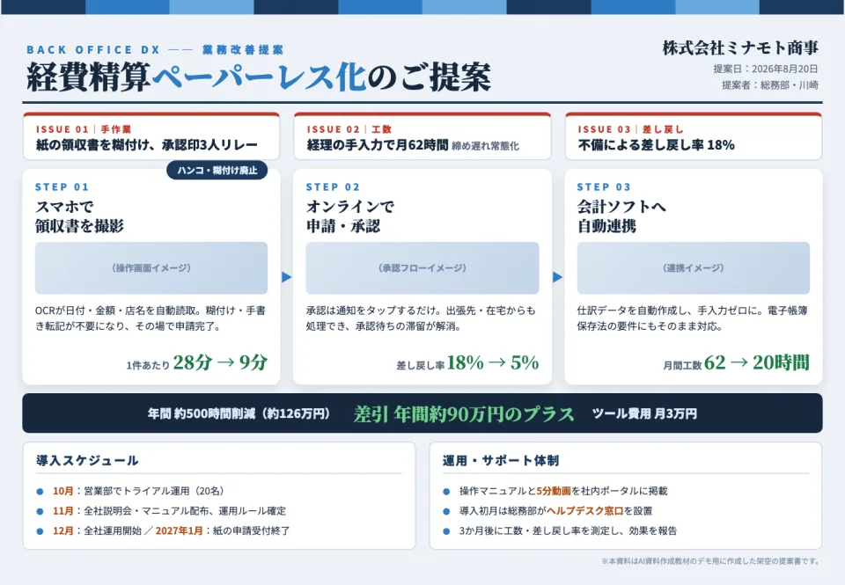Click the 操作画面イメージ placeholder image
The width and height of the screenshot is (845, 585).
[151, 267]
